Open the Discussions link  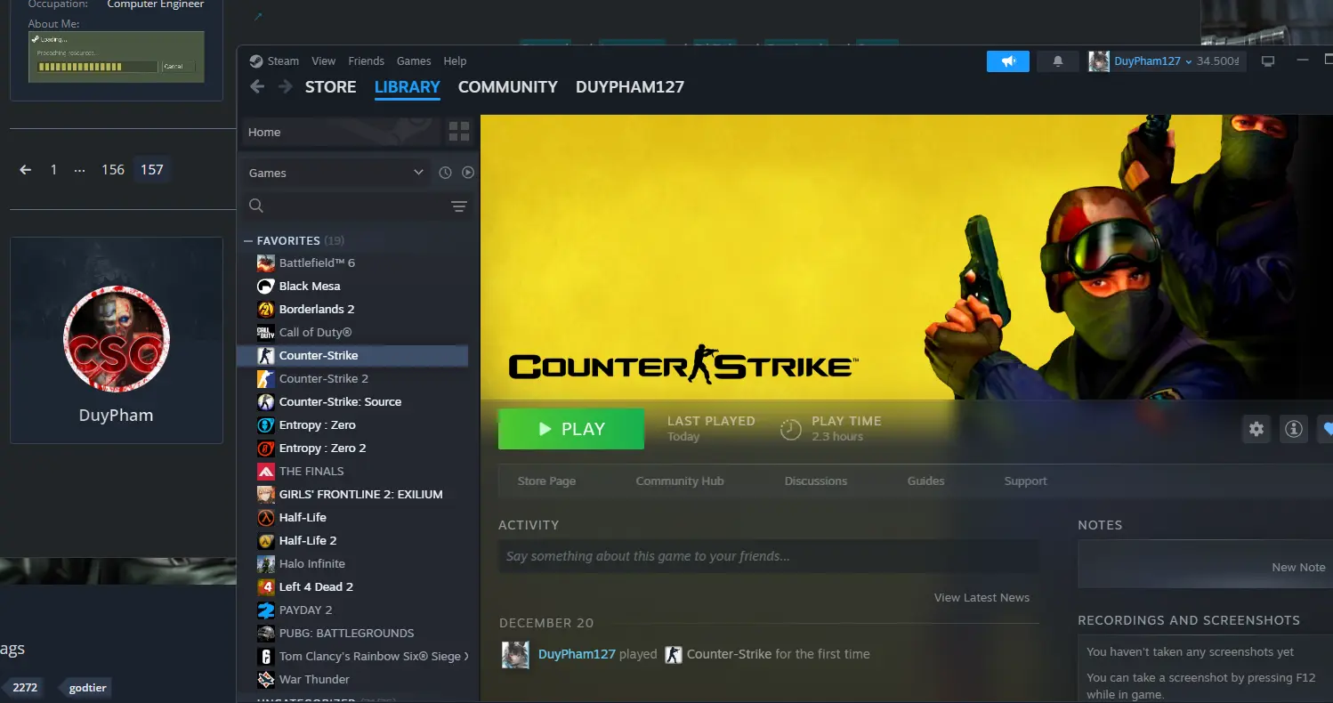(x=816, y=481)
